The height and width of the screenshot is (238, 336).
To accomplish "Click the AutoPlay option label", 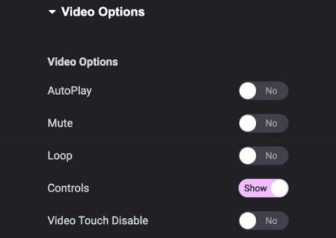I will [x=70, y=91].
